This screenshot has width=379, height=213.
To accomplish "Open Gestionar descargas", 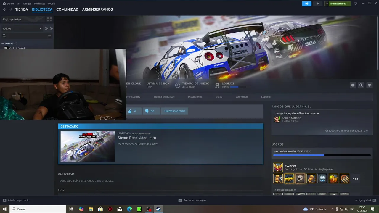I will click(x=192, y=200).
